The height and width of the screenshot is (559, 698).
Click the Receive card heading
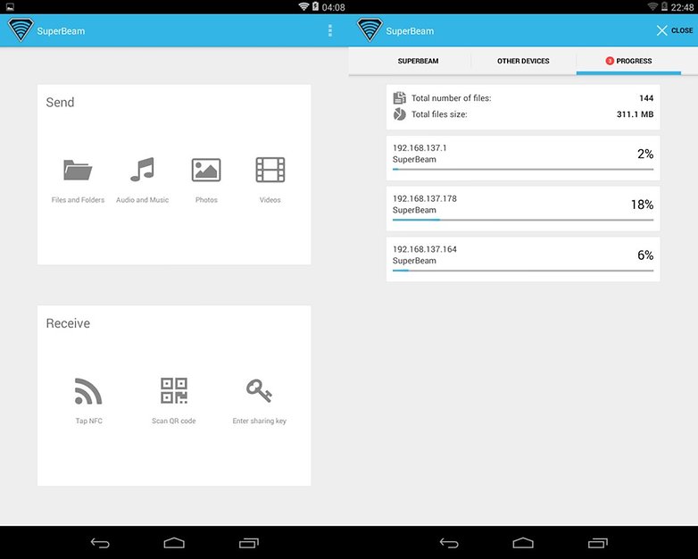click(x=68, y=323)
